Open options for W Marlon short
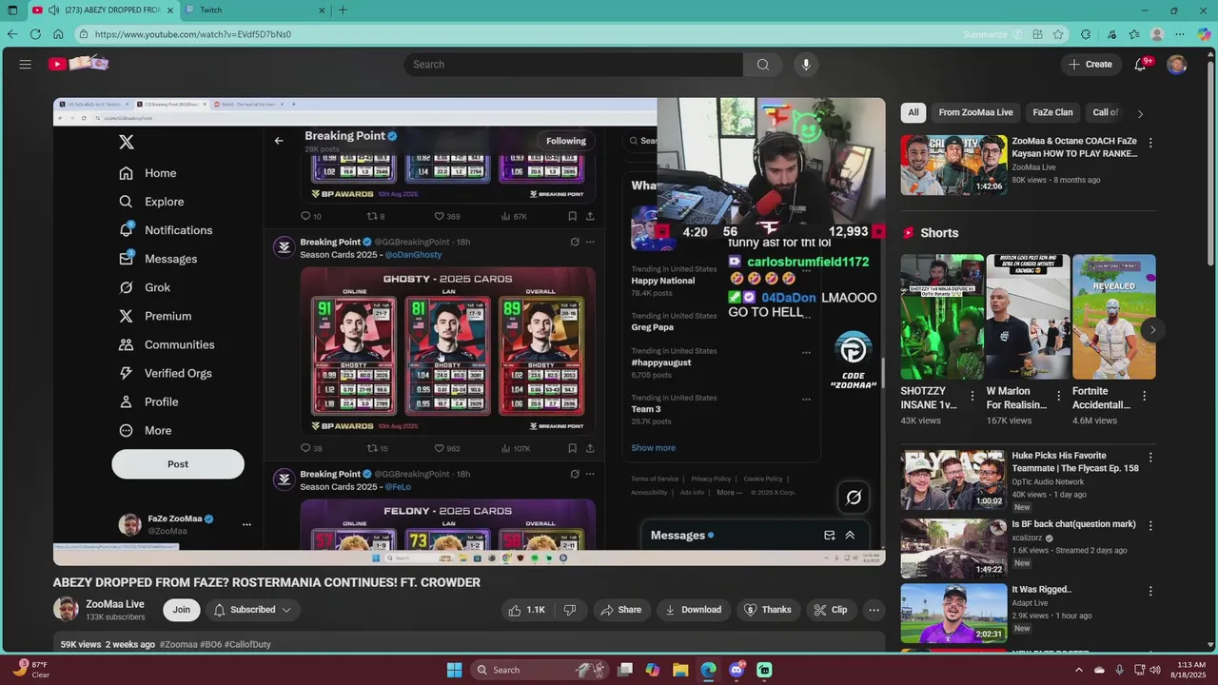The width and height of the screenshot is (1218, 685). (1058, 396)
